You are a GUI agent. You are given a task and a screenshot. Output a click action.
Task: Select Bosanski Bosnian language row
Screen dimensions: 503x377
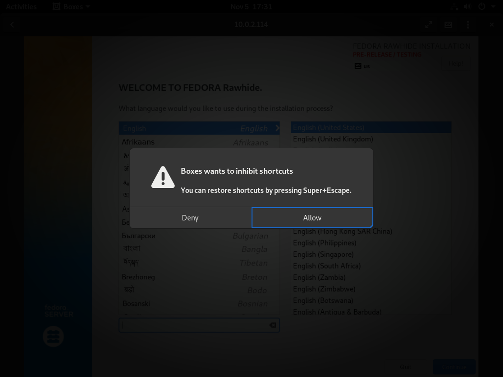point(199,303)
